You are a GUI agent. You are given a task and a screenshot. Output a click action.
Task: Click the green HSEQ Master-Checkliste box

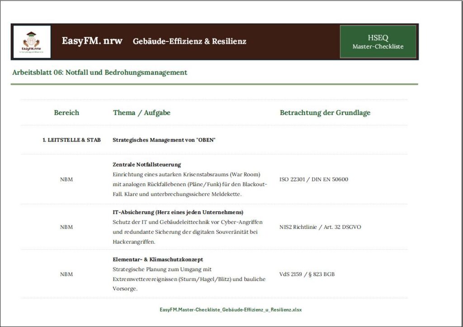click(x=378, y=42)
